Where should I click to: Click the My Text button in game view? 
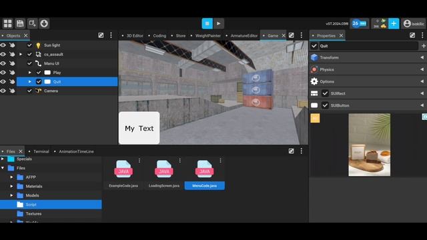click(139, 128)
